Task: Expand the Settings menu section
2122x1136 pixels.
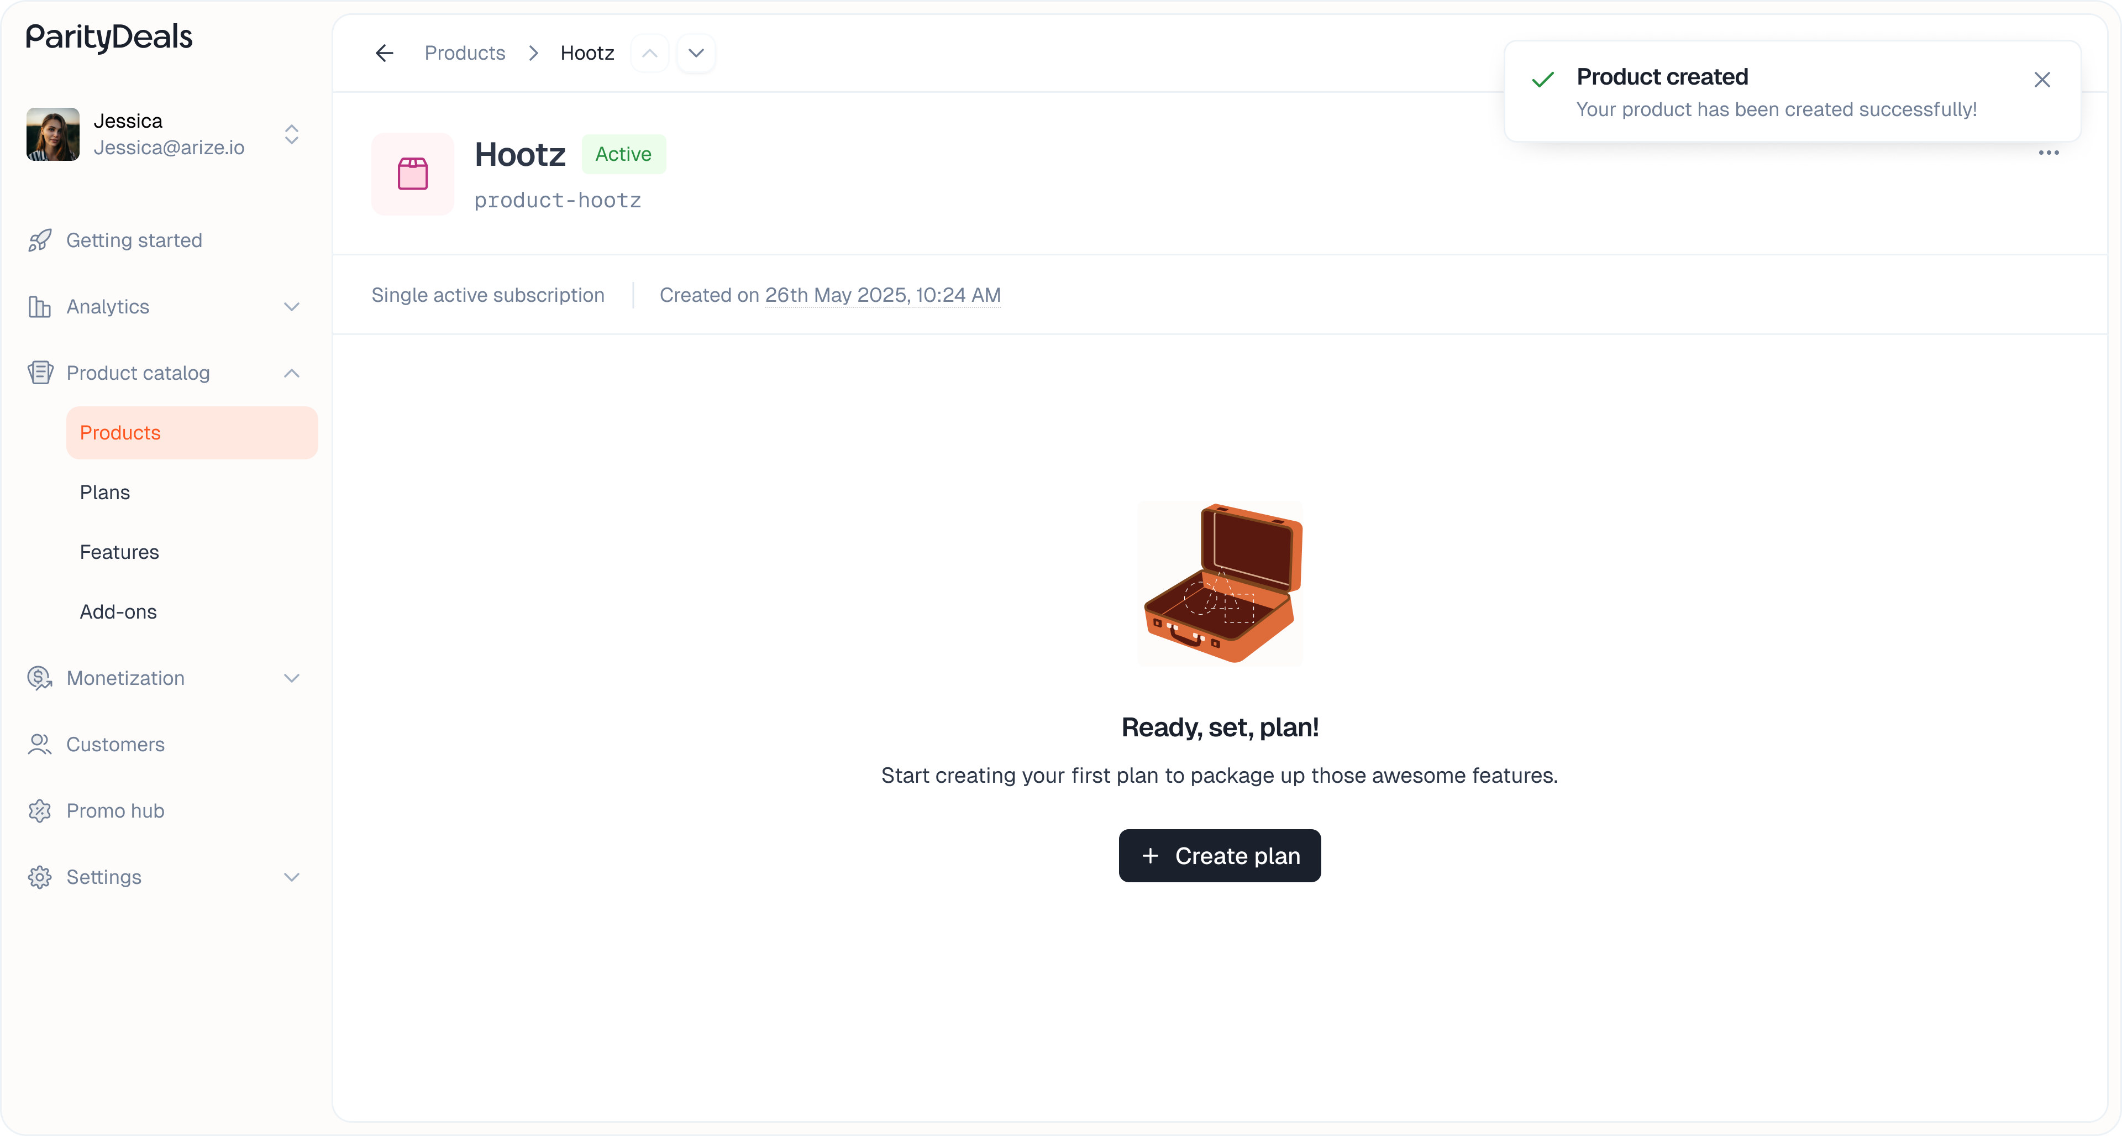Action: (291, 877)
